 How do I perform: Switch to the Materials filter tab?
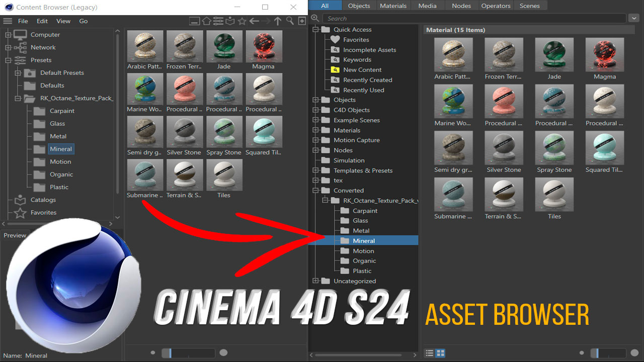click(x=393, y=6)
